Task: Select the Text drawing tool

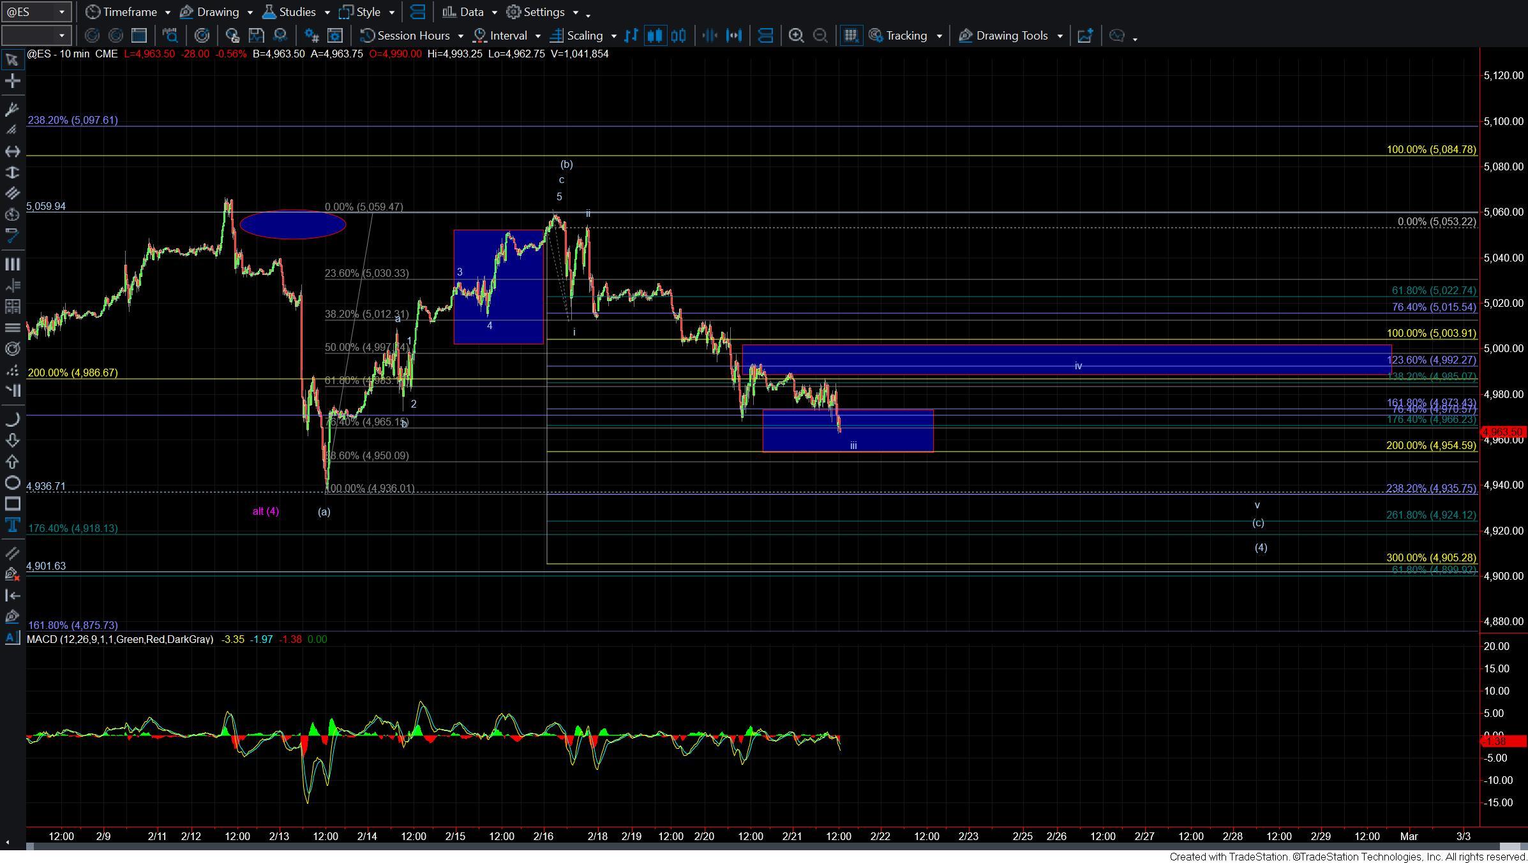Action: coord(11,526)
